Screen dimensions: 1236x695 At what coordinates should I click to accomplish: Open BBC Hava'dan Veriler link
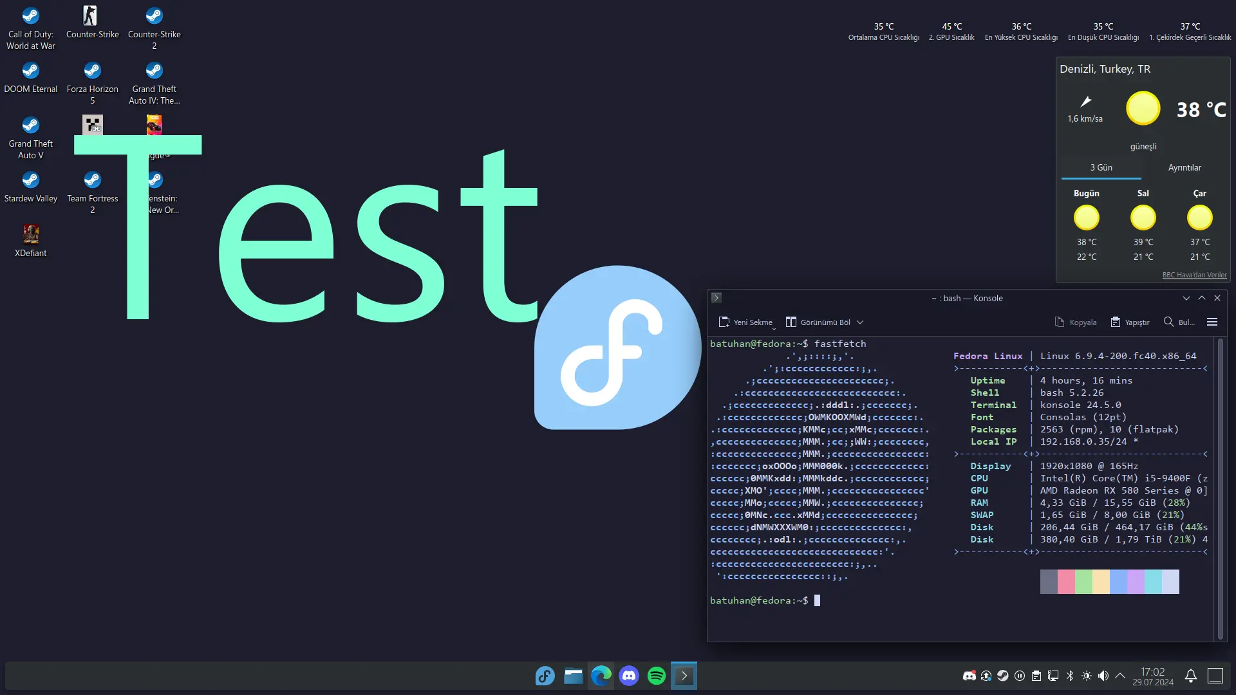[x=1194, y=275]
